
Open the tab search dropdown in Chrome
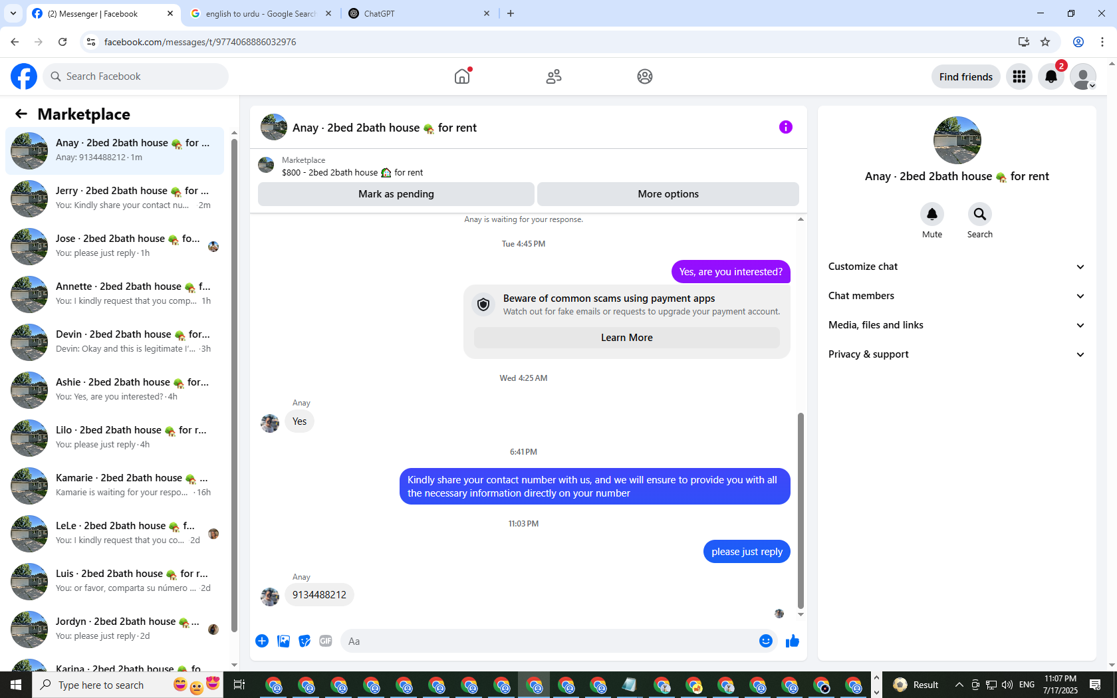tap(13, 13)
